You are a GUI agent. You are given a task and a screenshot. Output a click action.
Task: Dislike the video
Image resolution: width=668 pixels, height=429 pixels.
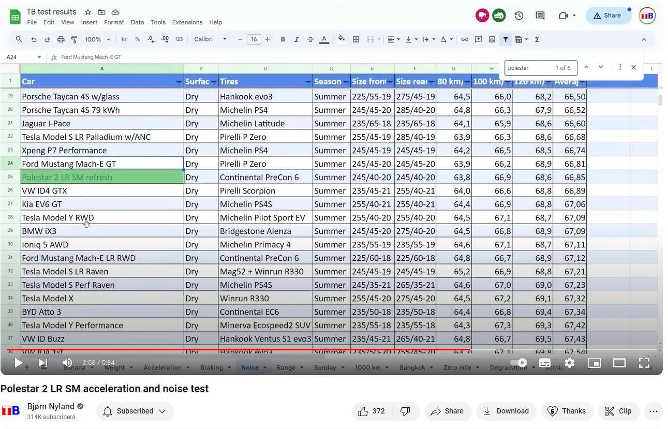click(405, 411)
